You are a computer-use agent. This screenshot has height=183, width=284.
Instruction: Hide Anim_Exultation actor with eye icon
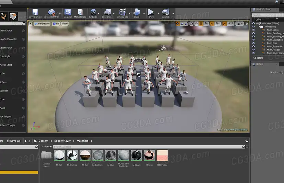click(253, 40)
